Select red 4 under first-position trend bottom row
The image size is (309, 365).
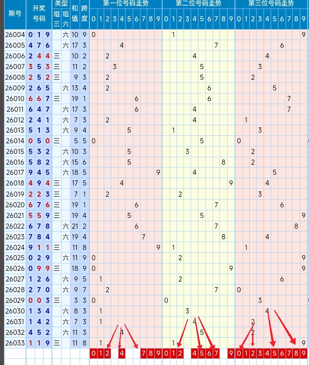(122, 353)
